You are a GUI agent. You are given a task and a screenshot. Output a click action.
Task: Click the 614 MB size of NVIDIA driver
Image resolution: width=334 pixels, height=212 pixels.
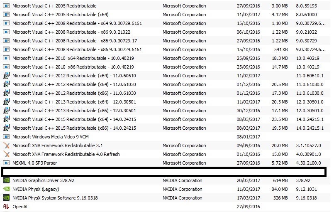280,180
